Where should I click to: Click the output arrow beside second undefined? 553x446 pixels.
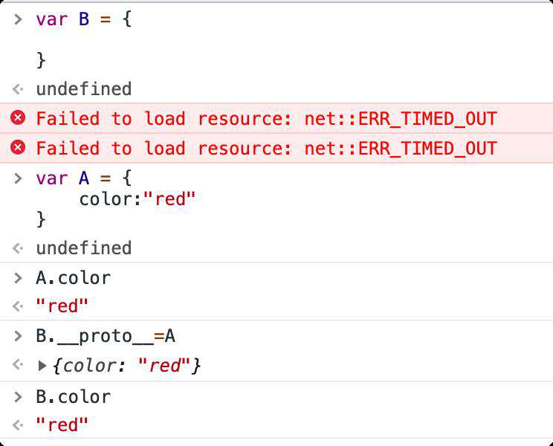point(18,248)
